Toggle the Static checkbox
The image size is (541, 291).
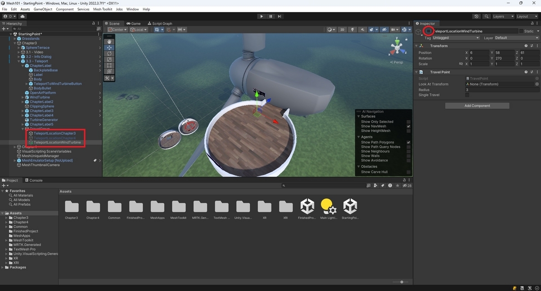pyautogui.click(x=521, y=31)
